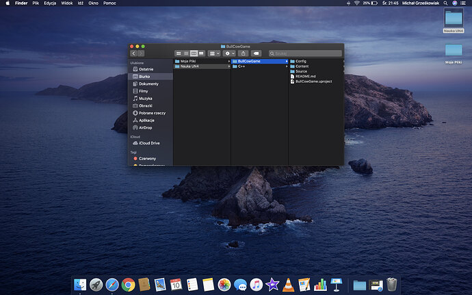Select Pobrane rzeczy in the sidebar
The height and width of the screenshot is (295, 472).
click(x=151, y=113)
